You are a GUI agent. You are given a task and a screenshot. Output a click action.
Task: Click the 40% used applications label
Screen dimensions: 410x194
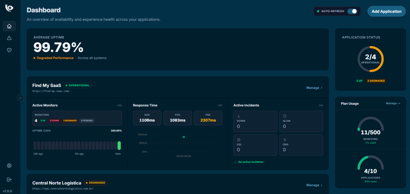click(371, 181)
